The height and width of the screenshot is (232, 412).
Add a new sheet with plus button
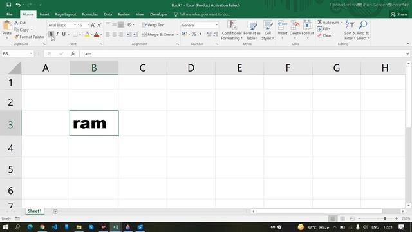point(55,211)
